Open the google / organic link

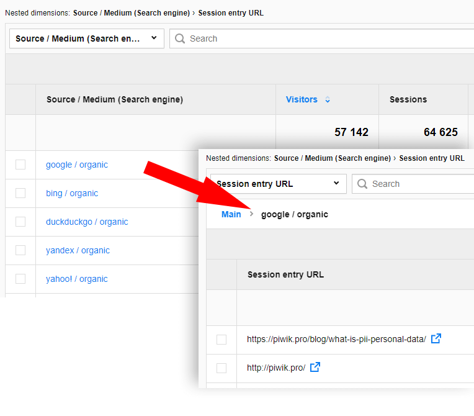(77, 165)
